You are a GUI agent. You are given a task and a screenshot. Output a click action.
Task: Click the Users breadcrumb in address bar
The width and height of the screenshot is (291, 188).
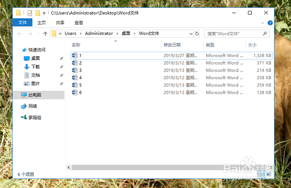(70, 34)
